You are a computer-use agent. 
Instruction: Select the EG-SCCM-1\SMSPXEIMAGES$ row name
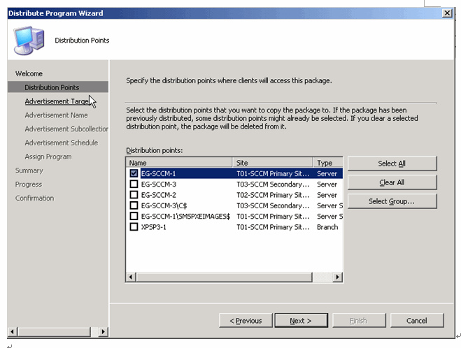(x=185, y=217)
